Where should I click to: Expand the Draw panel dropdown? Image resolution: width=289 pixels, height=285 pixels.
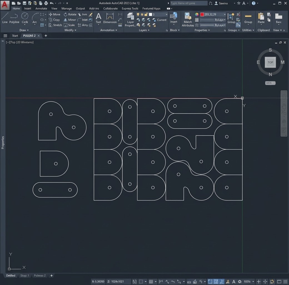point(24,30)
